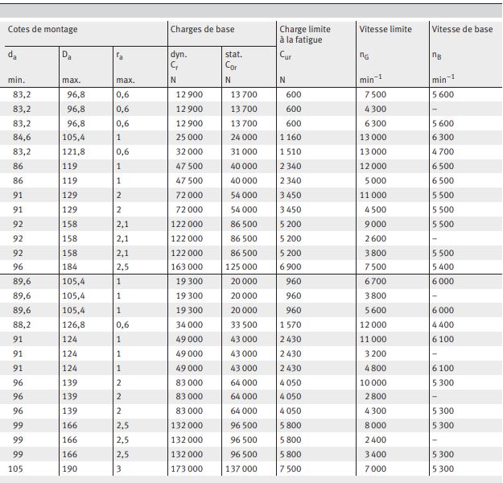Click the limit speed value 7 000

(375, 469)
